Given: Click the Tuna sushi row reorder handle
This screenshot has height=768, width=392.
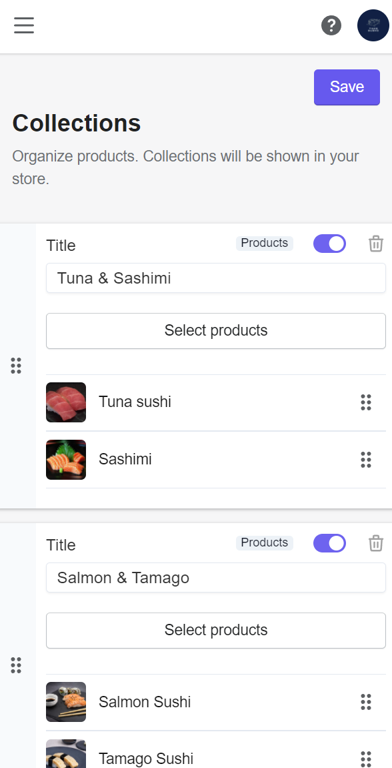Looking at the screenshot, I should click(x=366, y=402).
